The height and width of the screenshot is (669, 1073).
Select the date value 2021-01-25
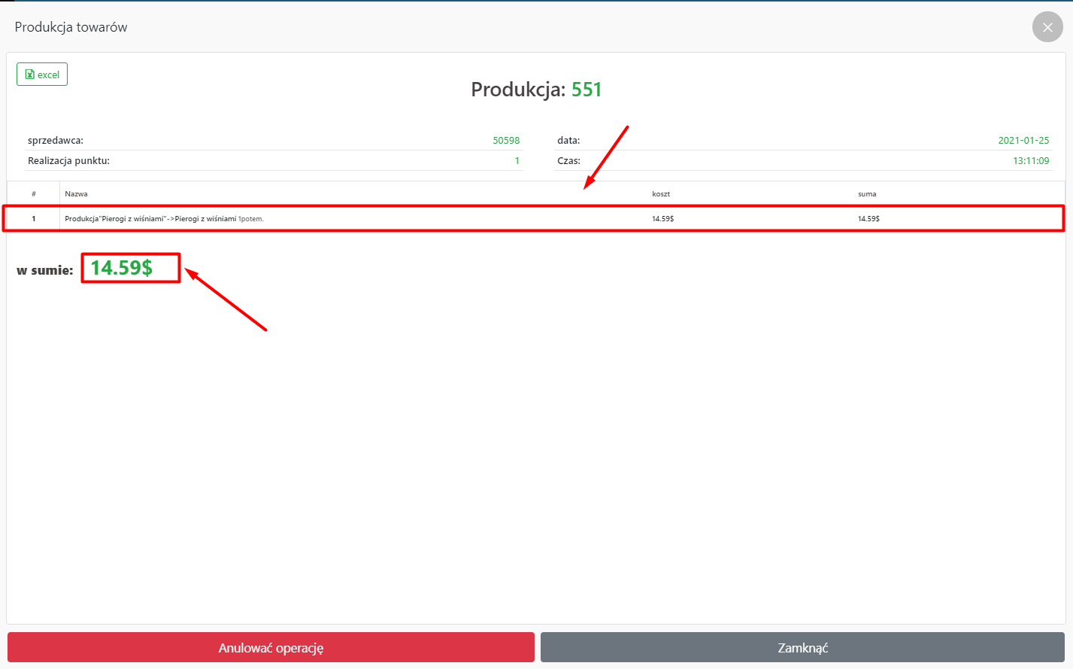[x=1023, y=141]
